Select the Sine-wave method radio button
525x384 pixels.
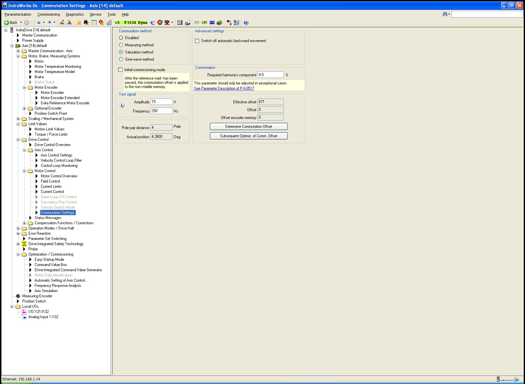pos(121,59)
